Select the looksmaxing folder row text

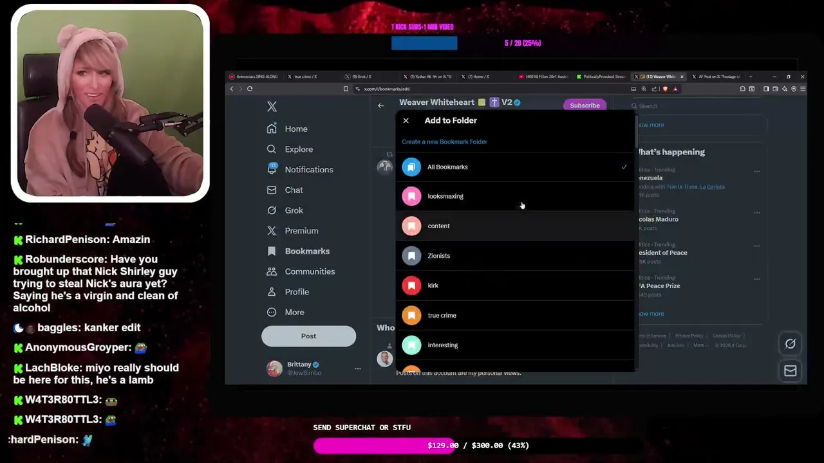tap(445, 196)
